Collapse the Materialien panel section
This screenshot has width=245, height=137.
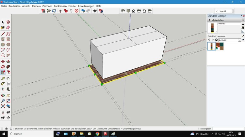tap(210, 20)
